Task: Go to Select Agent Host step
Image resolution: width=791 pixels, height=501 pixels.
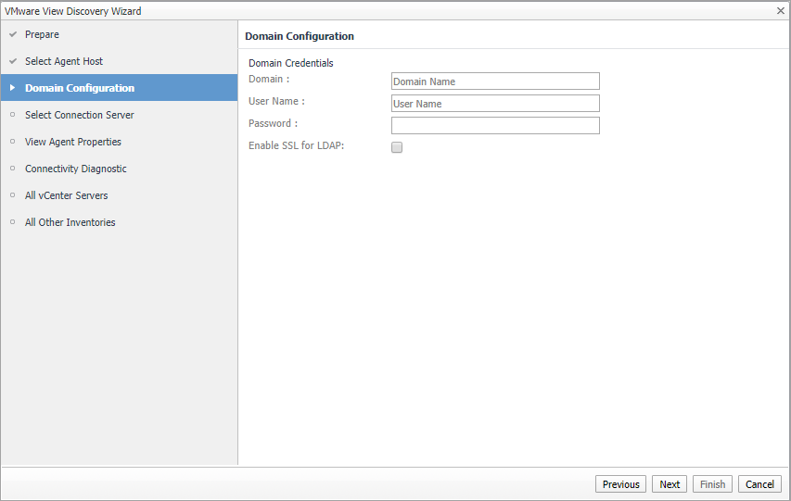Action: 64,61
